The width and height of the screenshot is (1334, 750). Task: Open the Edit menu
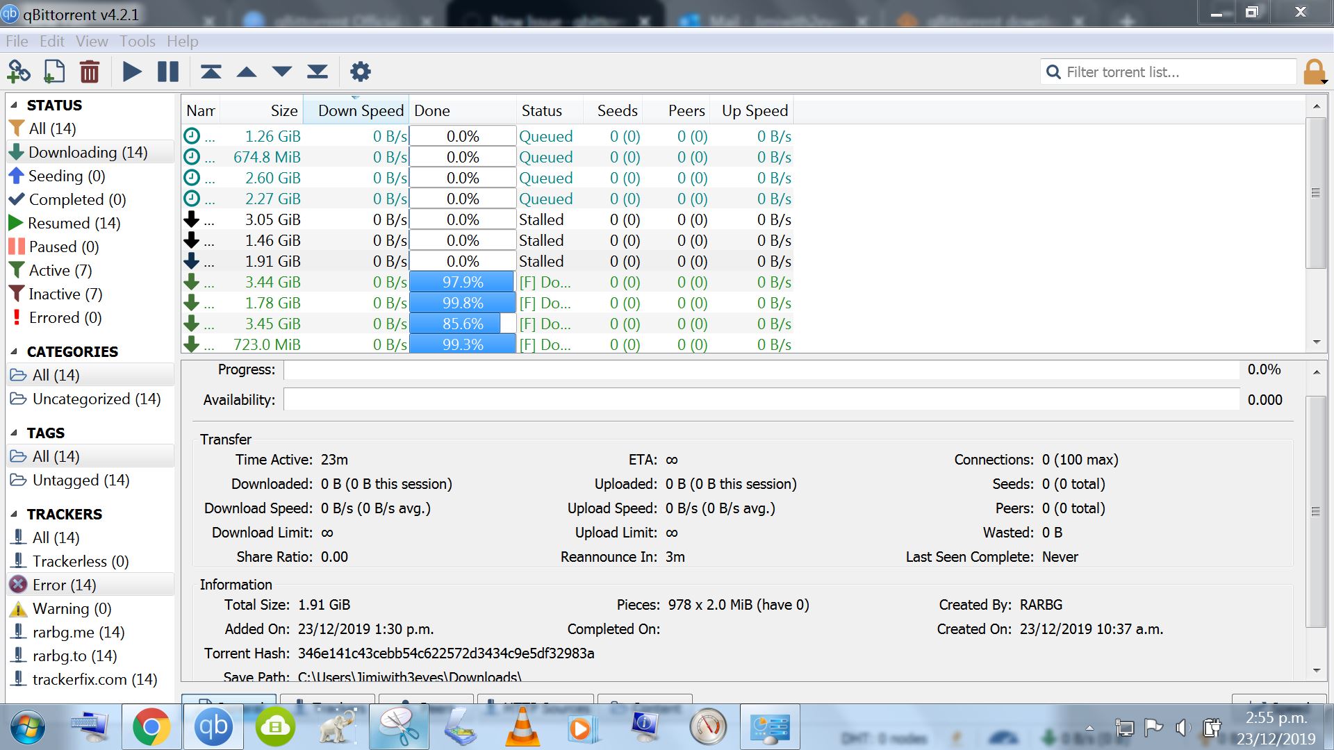click(x=52, y=42)
